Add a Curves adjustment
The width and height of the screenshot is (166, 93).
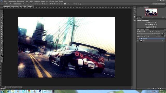pyautogui.click(x=151, y=22)
